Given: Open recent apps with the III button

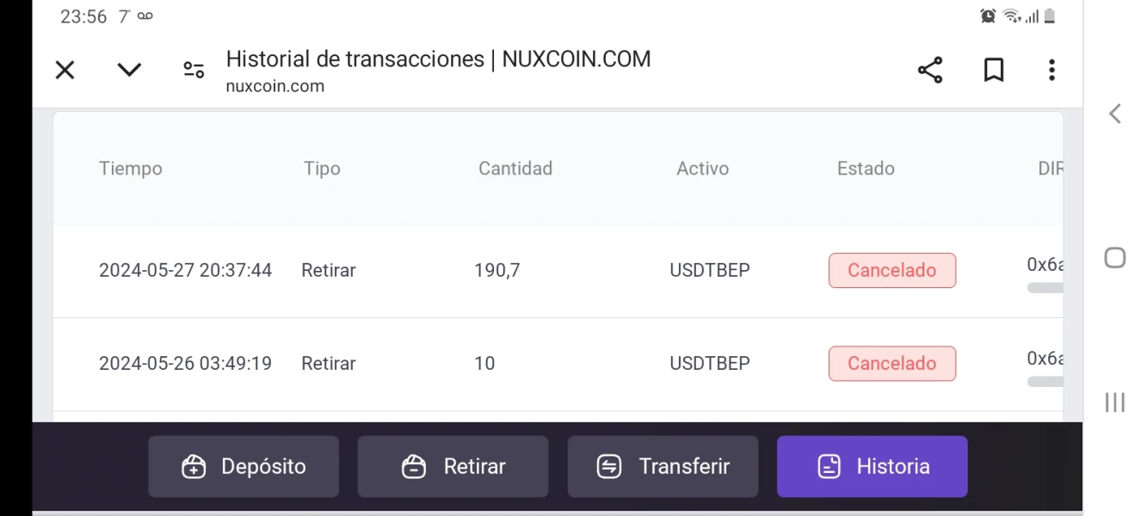Looking at the screenshot, I should point(1116,402).
